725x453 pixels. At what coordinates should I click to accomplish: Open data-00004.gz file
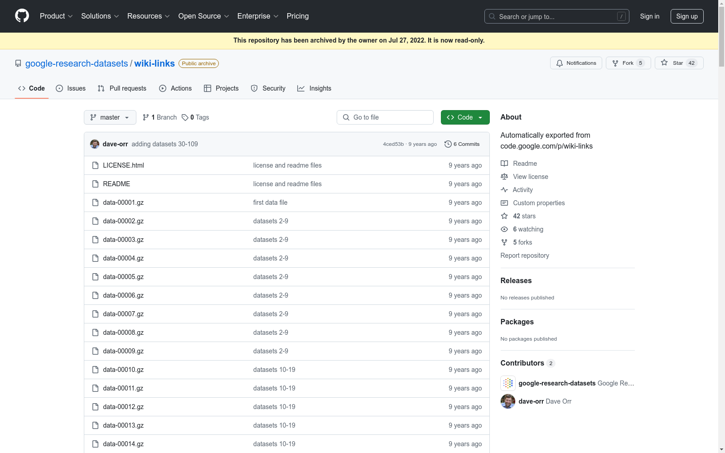123,258
